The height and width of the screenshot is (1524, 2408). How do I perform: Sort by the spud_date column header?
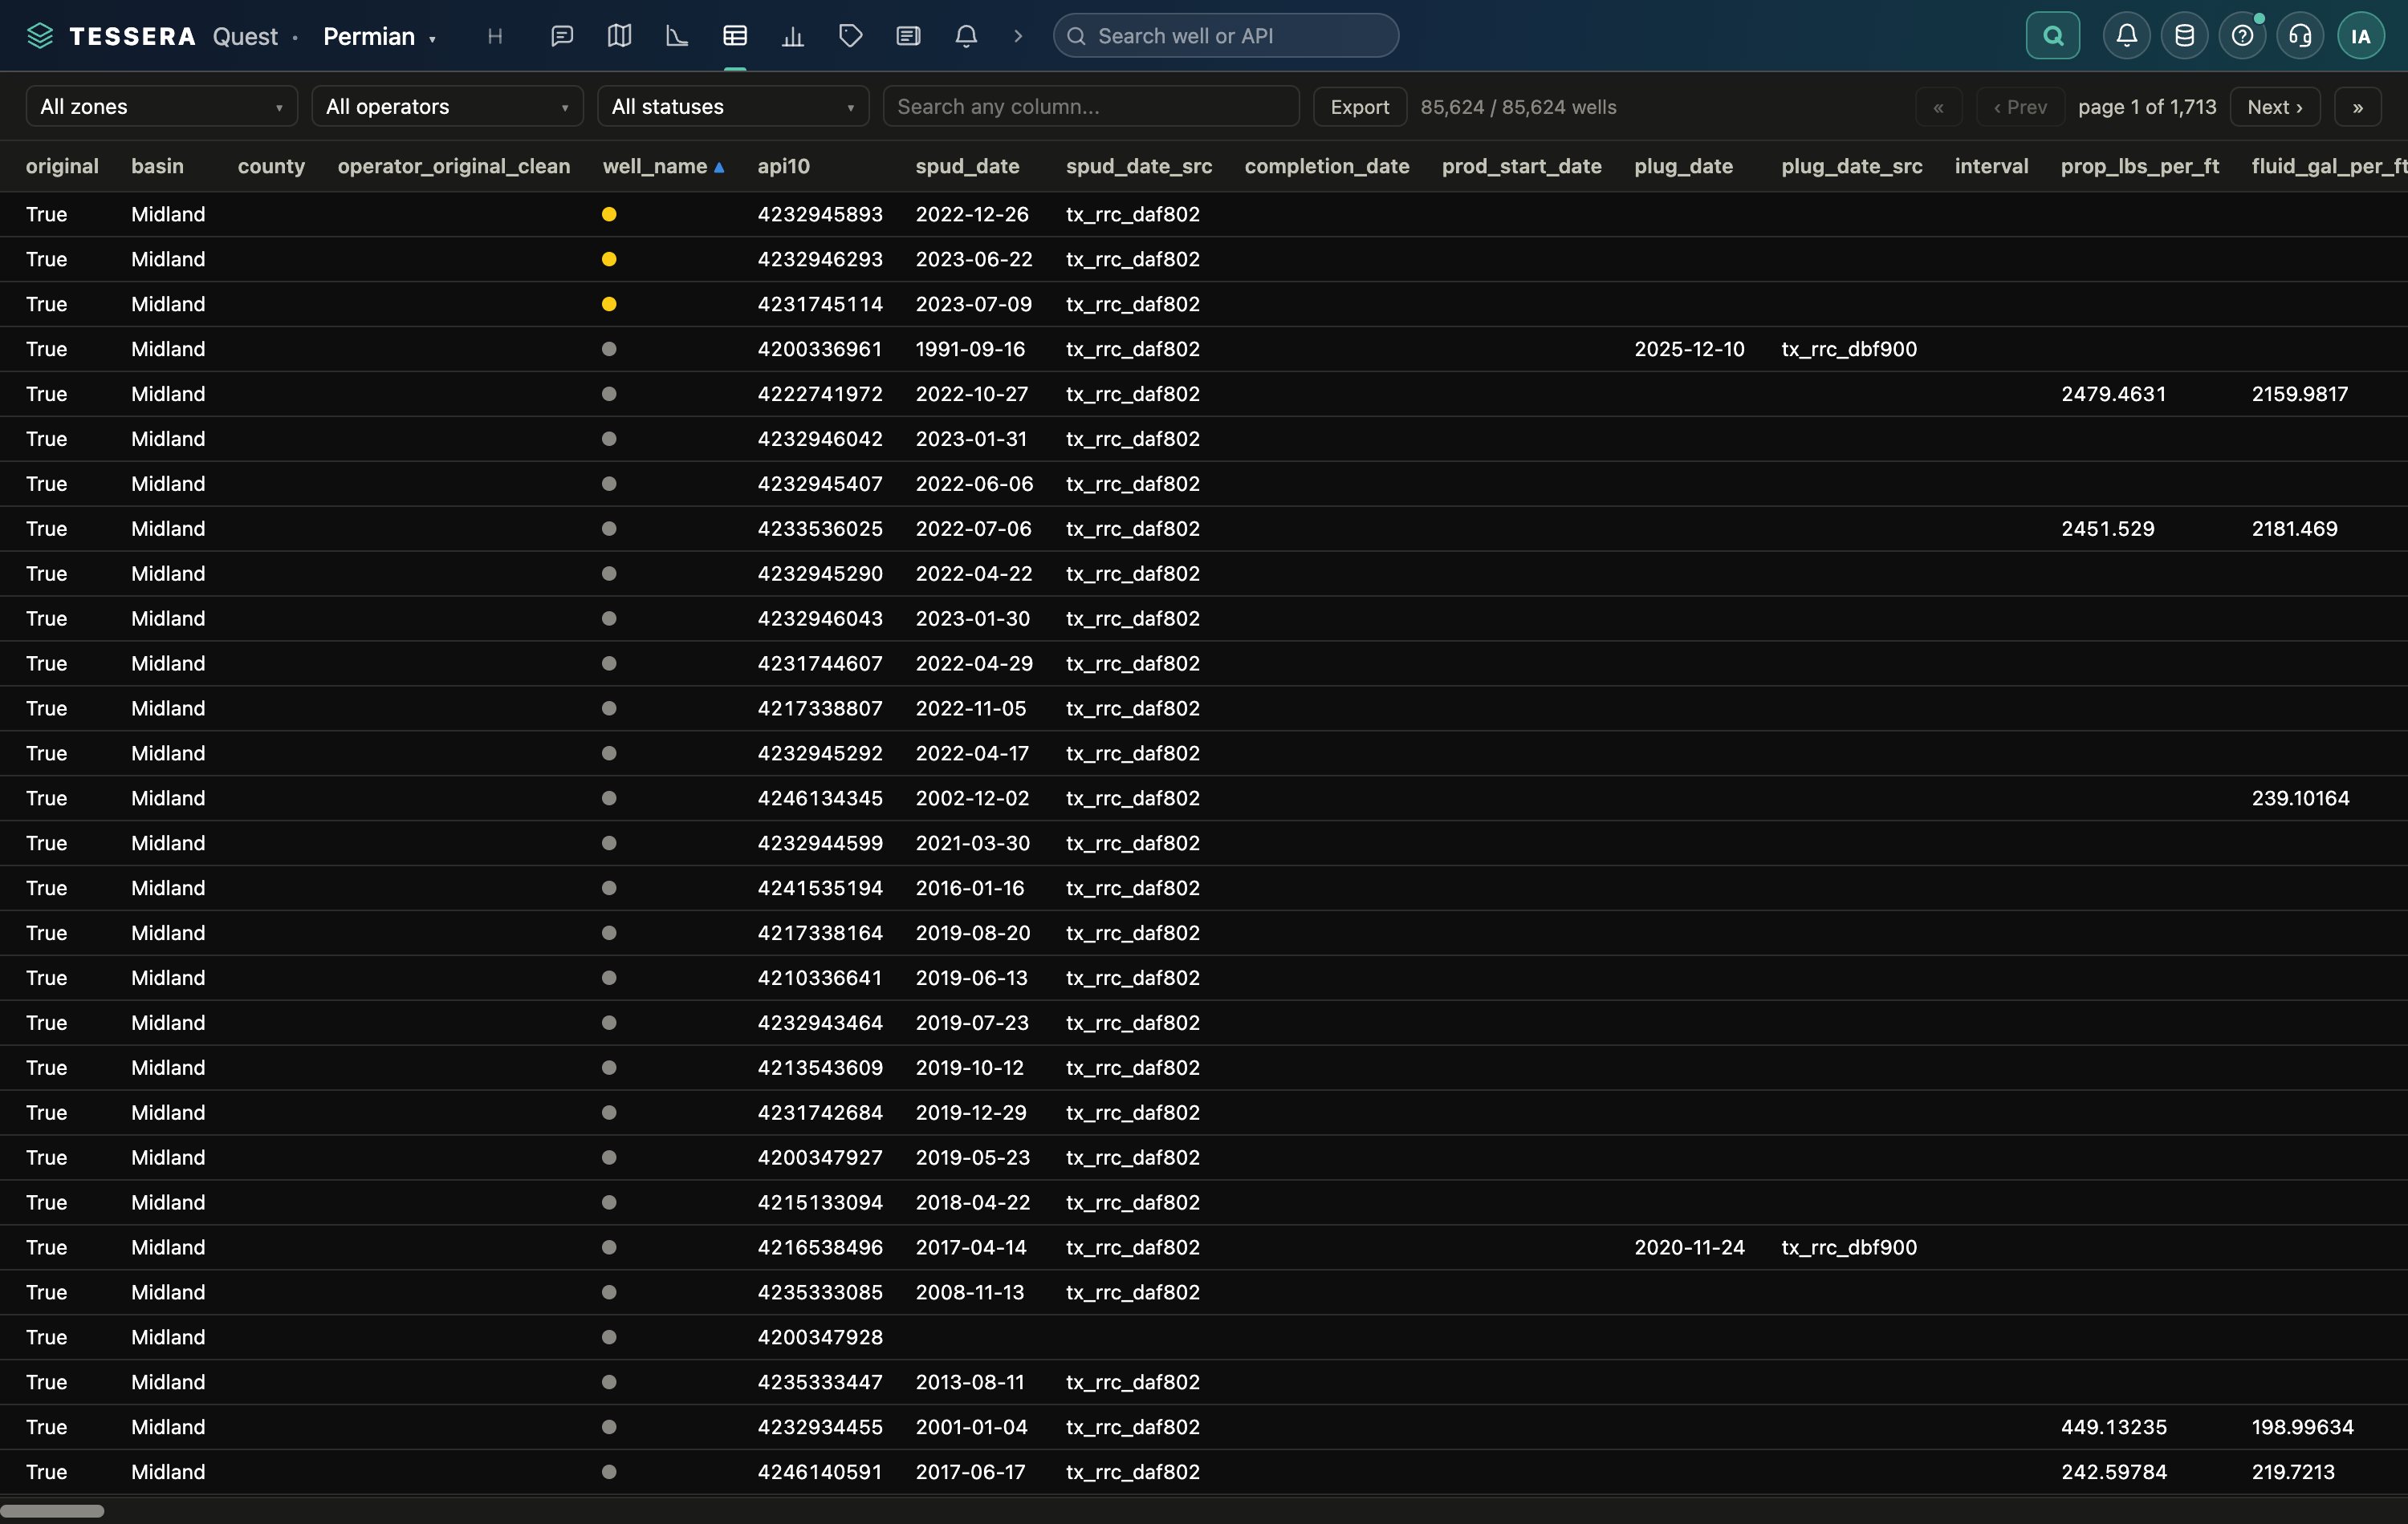point(967,166)
